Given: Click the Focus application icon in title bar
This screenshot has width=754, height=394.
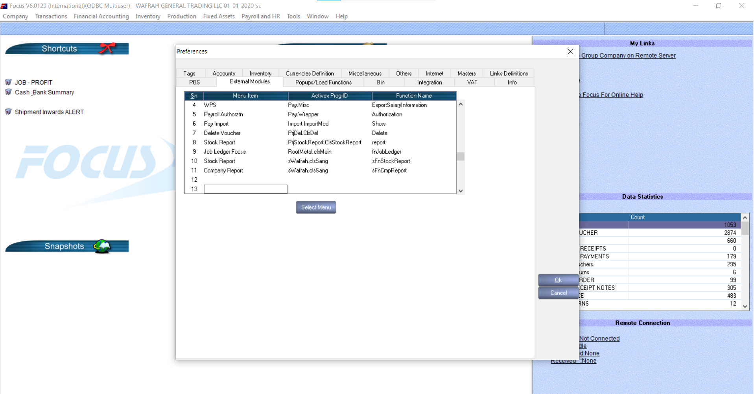Looking at the screenshot, I should (x=4, y=6).
